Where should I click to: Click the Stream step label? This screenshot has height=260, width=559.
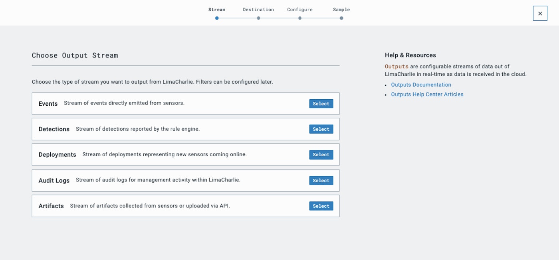[217, 10]
